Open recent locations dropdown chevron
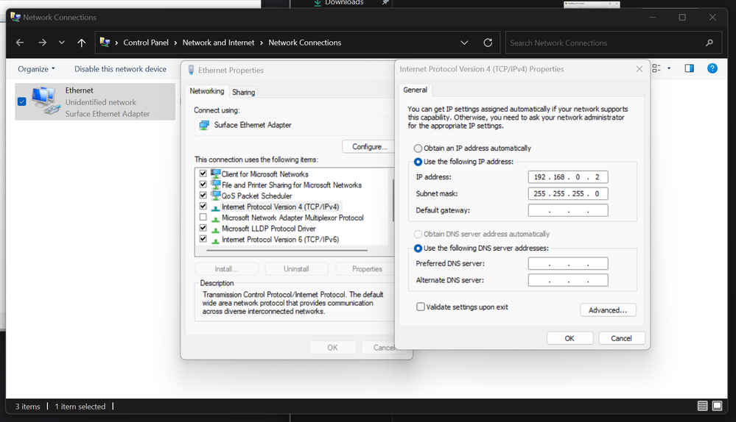The width and height of the screenshot is (736, 422). pos(62,43)
